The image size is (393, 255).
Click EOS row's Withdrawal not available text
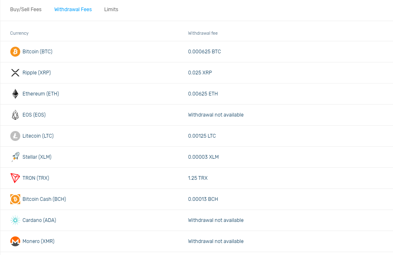click(216, 115)
